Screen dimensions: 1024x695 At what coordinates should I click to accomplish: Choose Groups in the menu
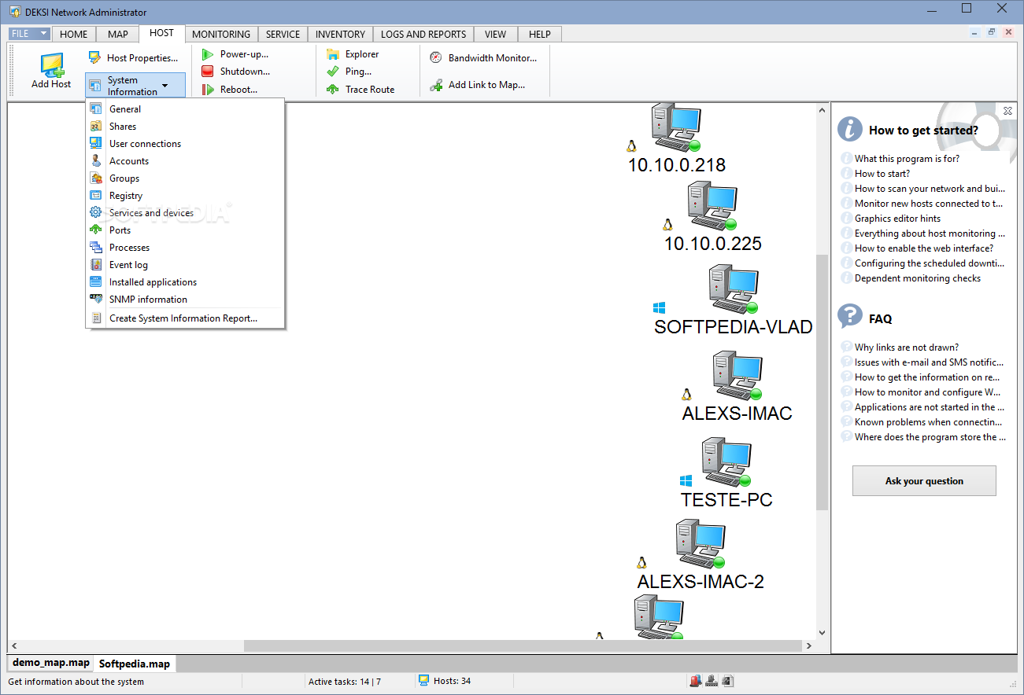pos(185,178)
